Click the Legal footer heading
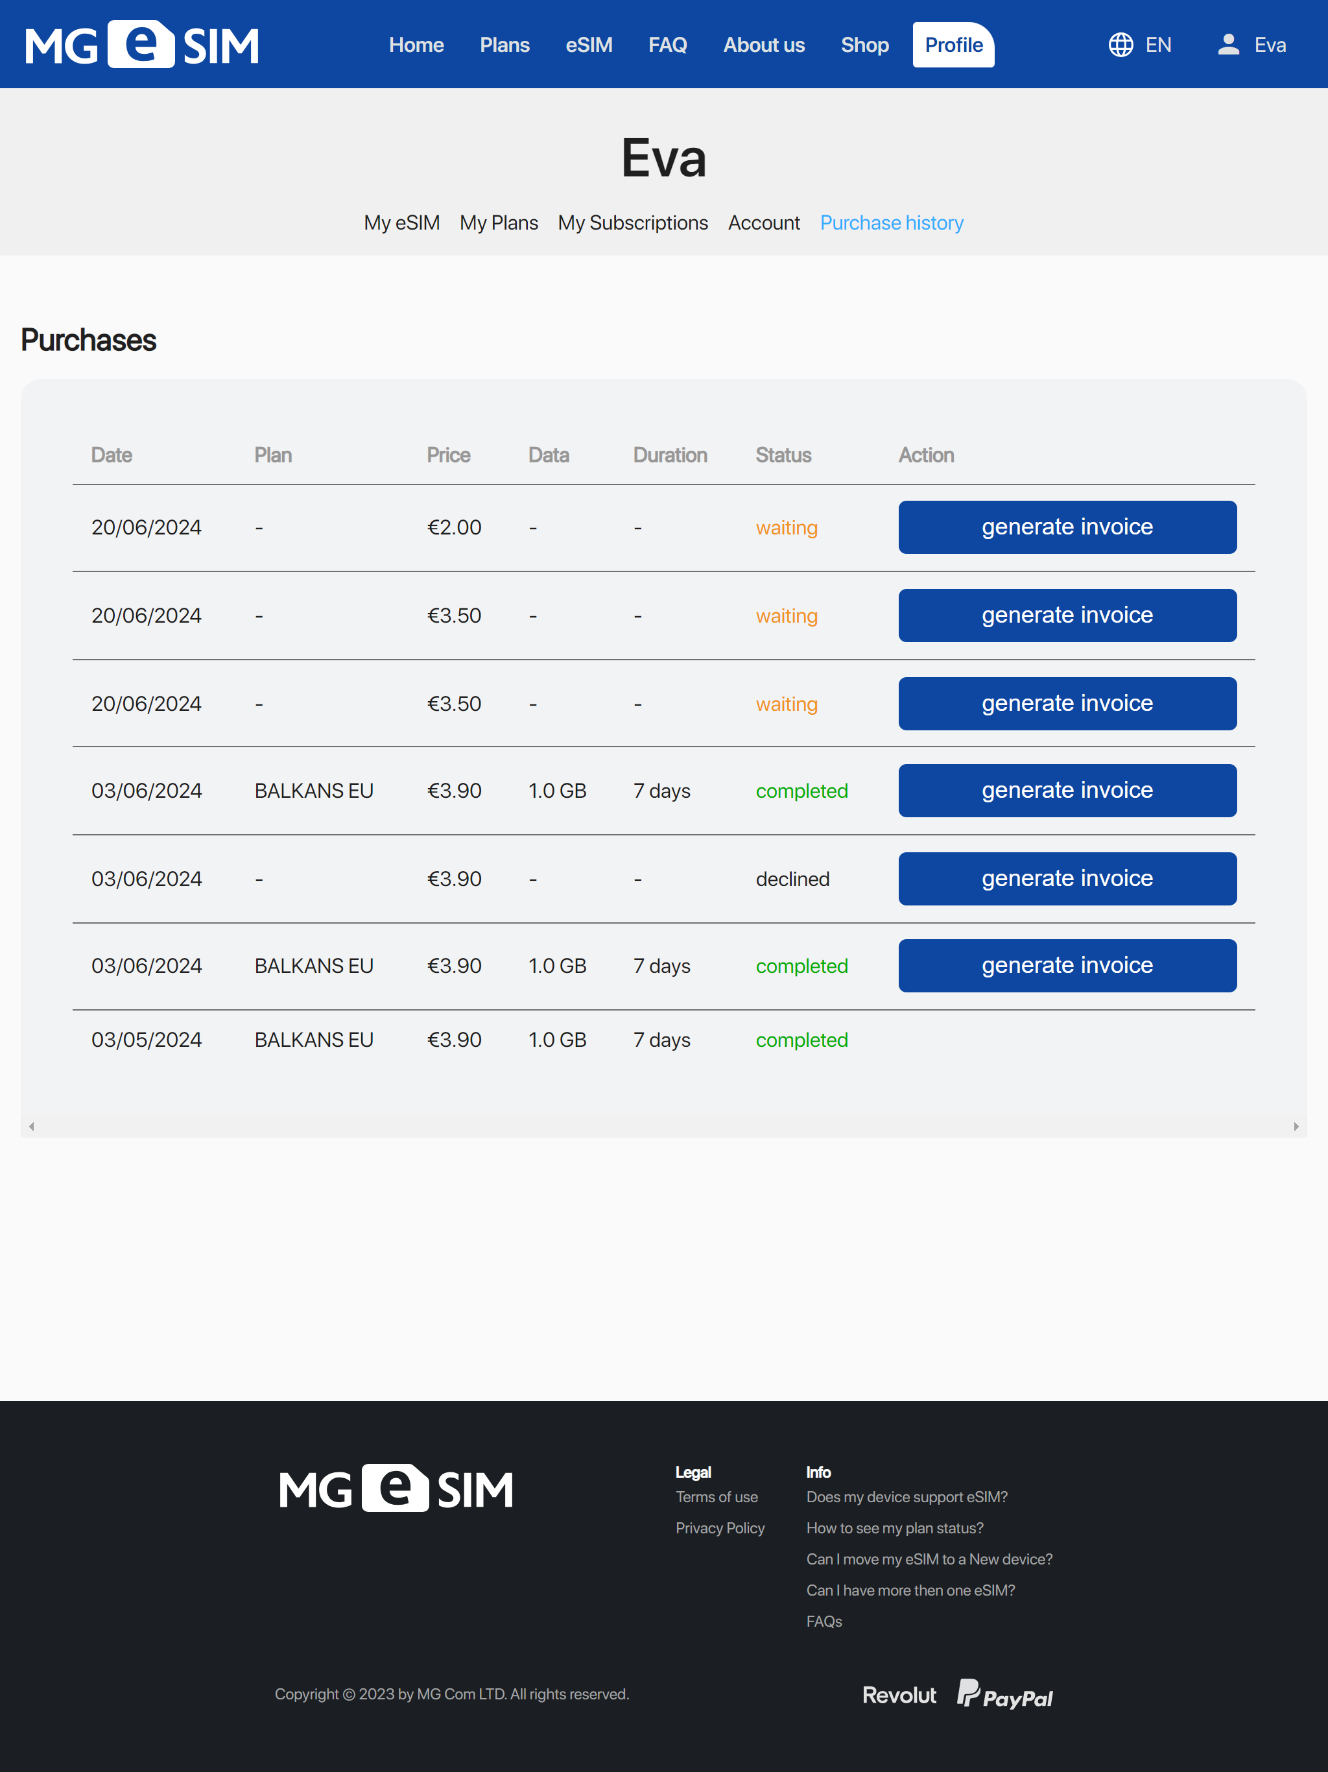The width and height of the screenshot is (1328, 1772). pos(693,1472)
